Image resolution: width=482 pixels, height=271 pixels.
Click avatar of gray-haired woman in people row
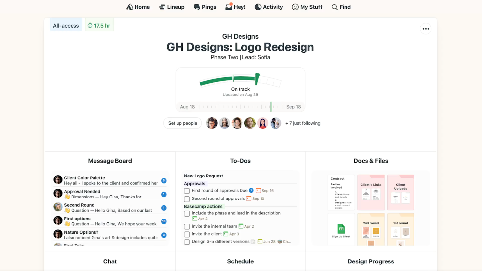tap(224, 123)
